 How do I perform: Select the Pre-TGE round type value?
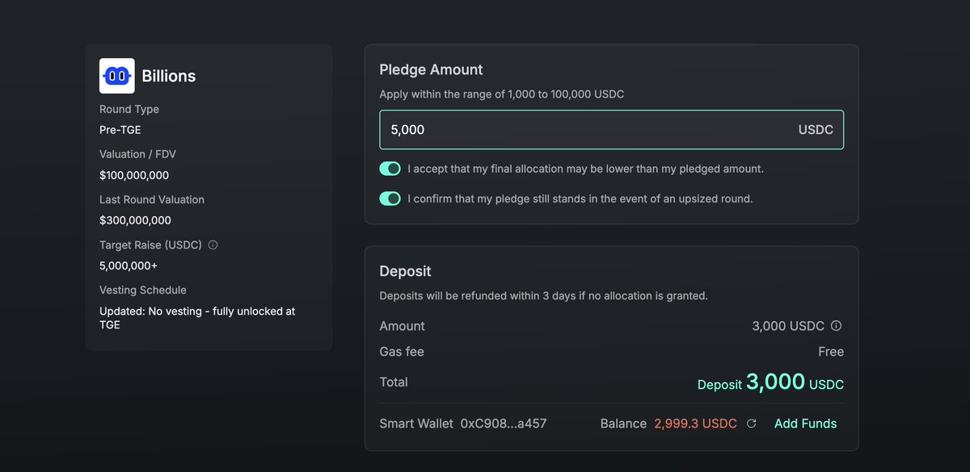coord(120,130)
